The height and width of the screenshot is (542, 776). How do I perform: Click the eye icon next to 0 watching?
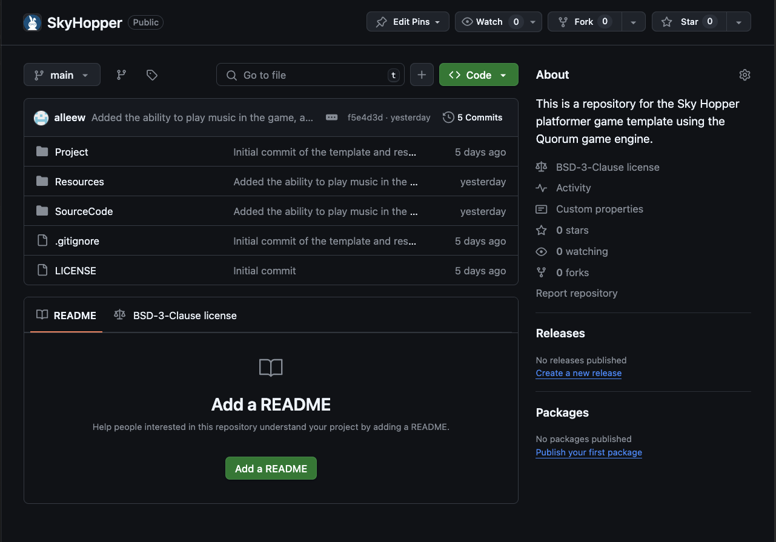point(542,251)
